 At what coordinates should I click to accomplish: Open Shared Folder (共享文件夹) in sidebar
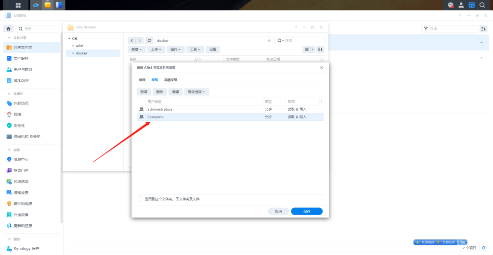point(31,48)
